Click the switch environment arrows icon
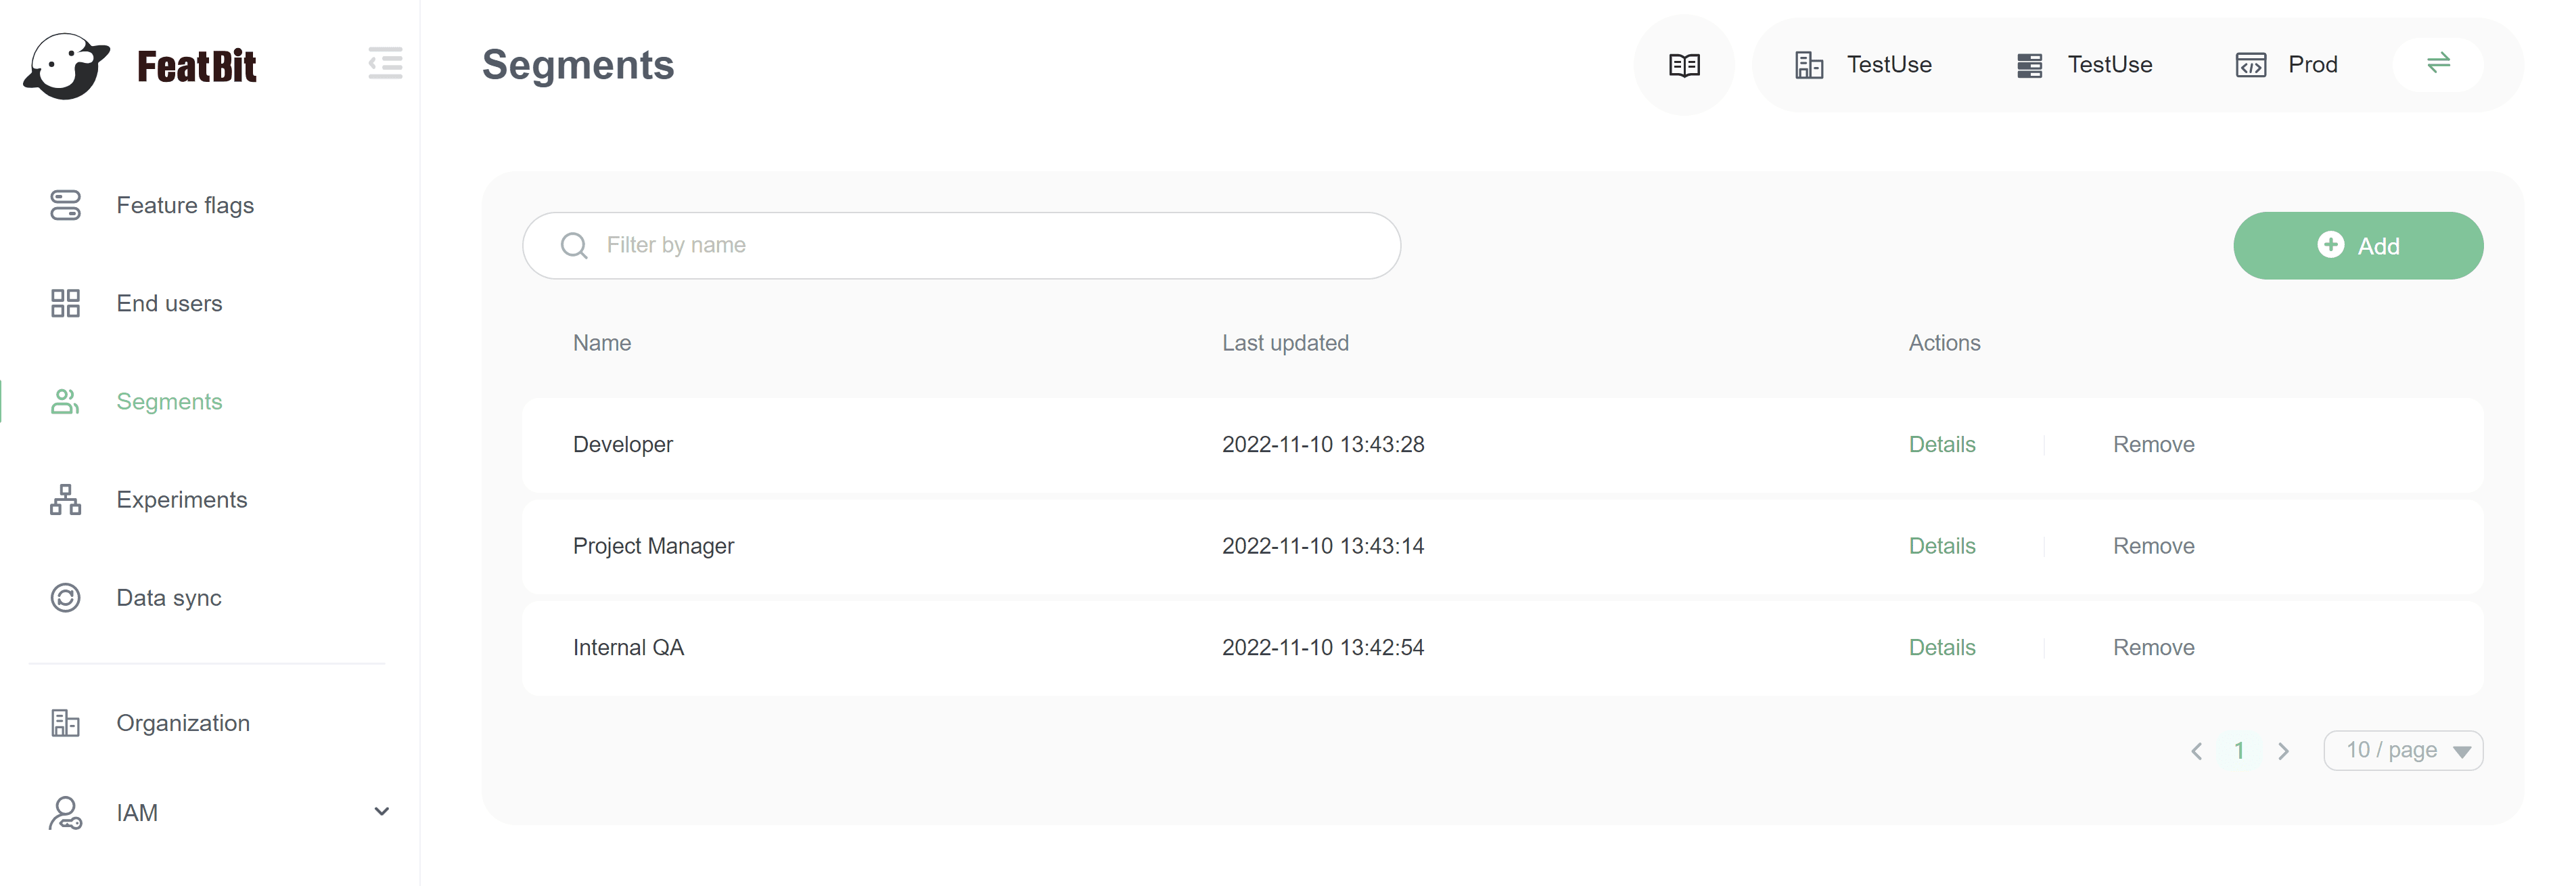Screen dimensions: 2576x886 tap(2438, 63)
